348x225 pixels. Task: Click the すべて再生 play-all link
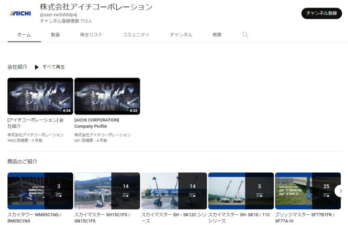(54, 67)
